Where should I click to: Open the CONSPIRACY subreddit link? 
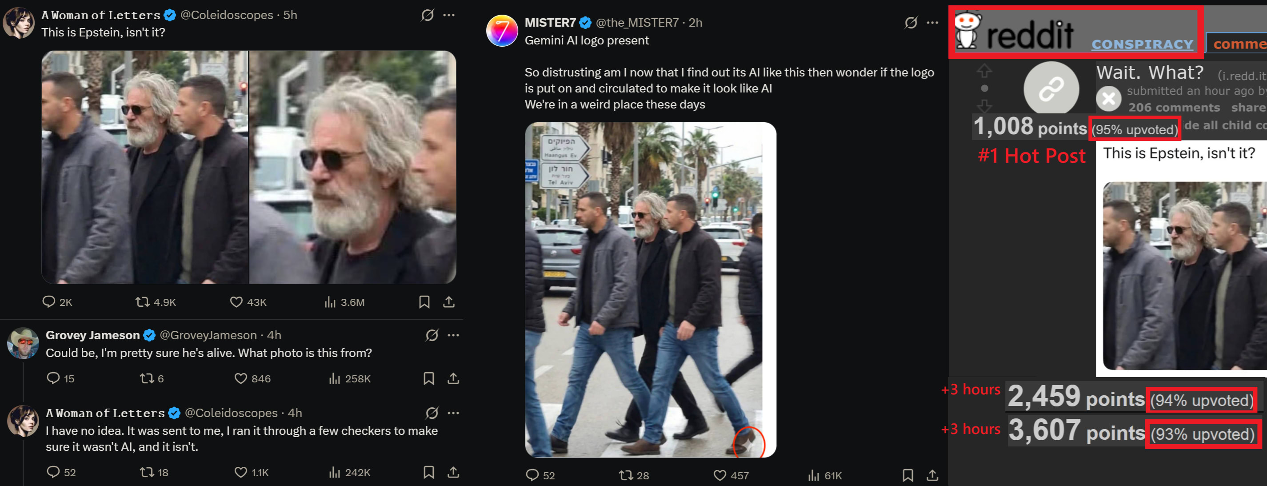tap(1142, 44)
